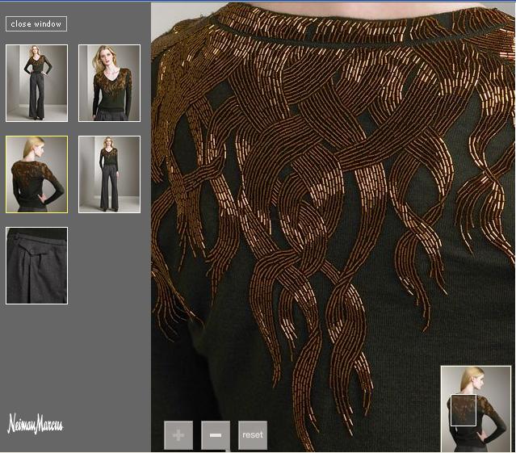This screenshot has width=516, height=453.
Task: Show the gray trouser detail thumbnail
Action: click(36, 266)
